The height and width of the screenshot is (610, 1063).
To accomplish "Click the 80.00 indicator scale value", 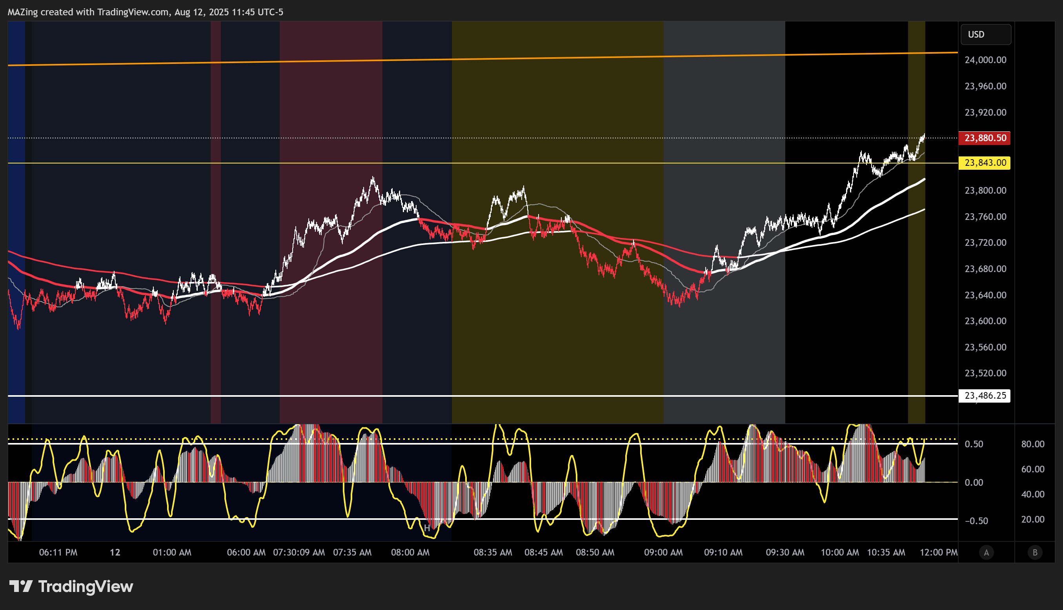I will (x=1033, y=444).
